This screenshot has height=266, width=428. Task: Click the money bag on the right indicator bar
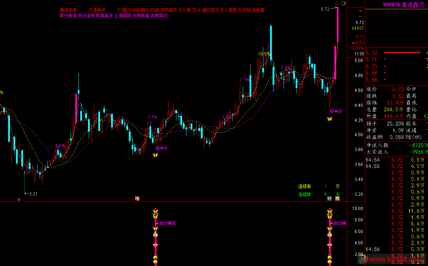click(x=330, y=234)
